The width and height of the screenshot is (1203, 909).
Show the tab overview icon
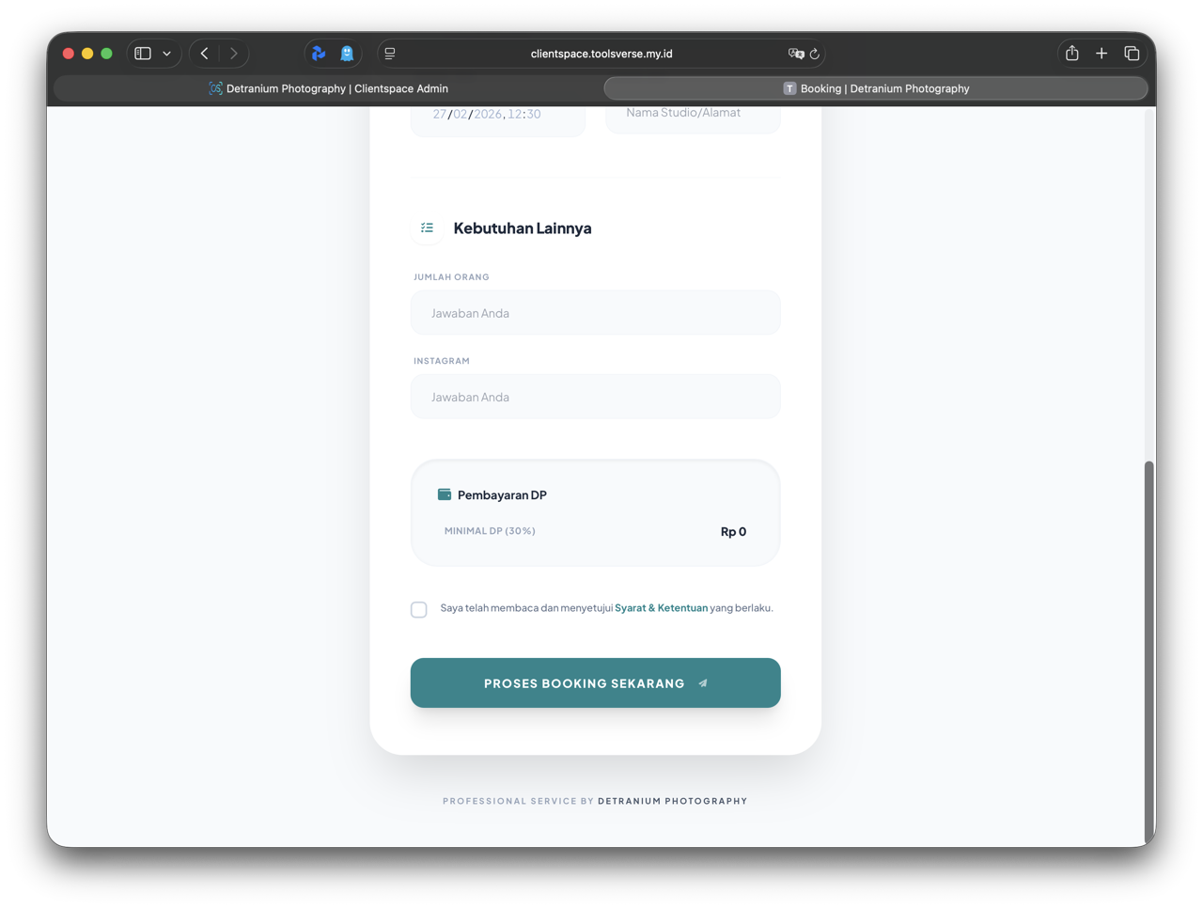coord(1132,54)
